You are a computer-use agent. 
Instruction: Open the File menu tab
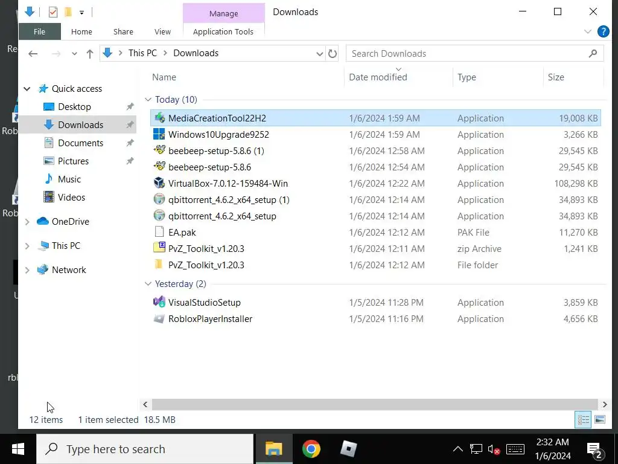[x=39, y=31]
